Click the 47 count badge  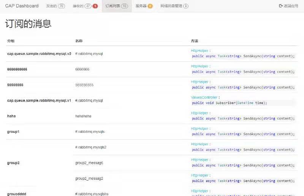[x=88, y=6]
